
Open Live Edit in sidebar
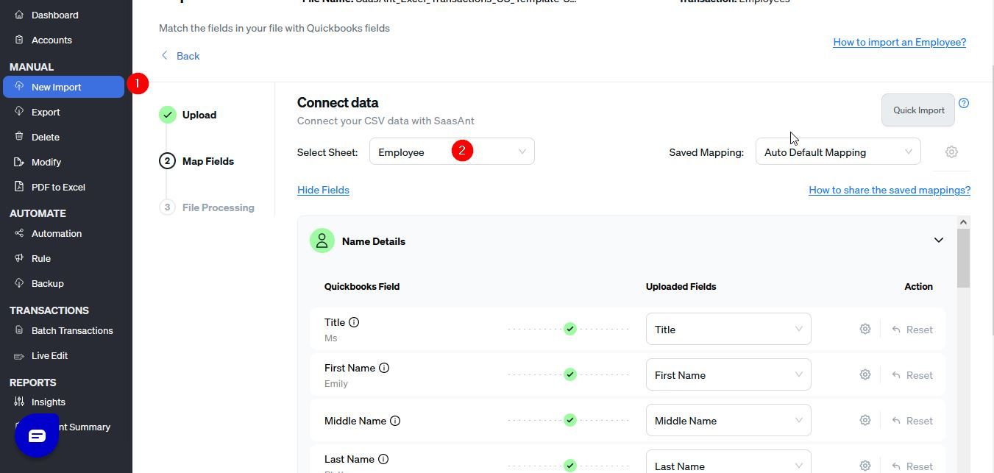49,355
